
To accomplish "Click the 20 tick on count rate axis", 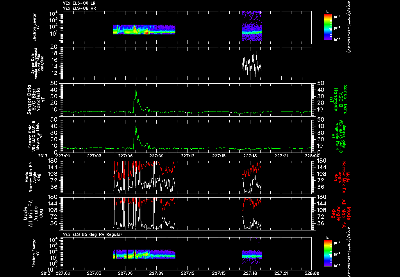I will [x=54, y=47].
